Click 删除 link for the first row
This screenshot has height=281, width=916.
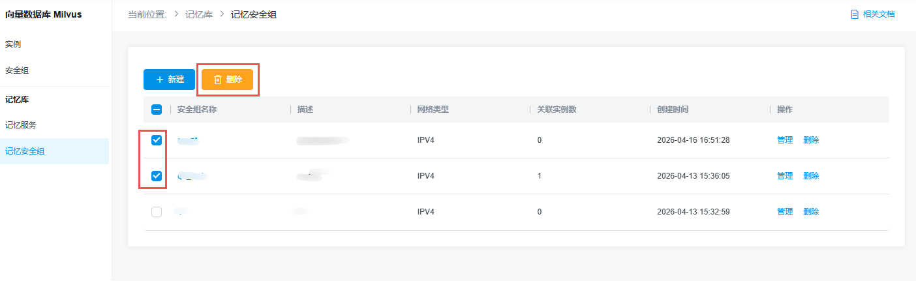pyautogui.click(x=811, y=140)
